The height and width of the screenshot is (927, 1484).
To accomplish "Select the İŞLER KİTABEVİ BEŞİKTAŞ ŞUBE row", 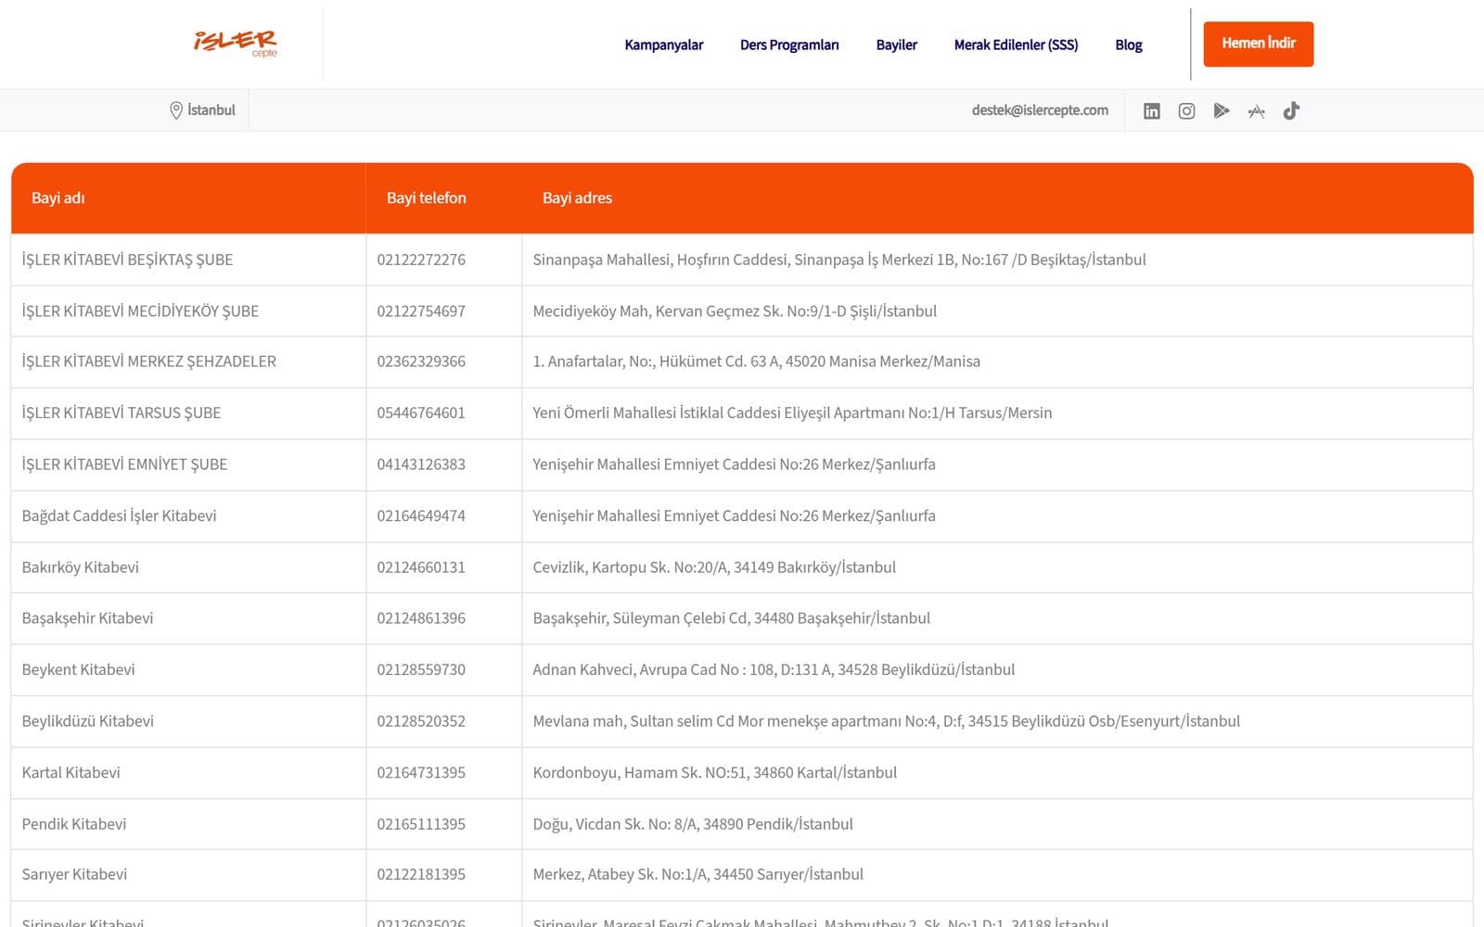I will [742, 260].
